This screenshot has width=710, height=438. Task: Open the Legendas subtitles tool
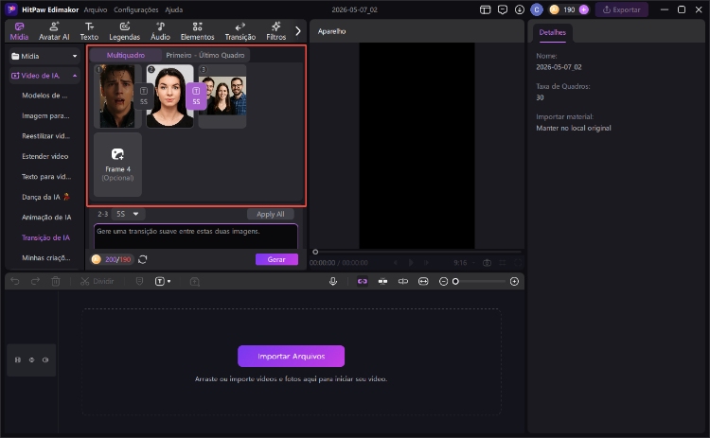coord(125,31)
